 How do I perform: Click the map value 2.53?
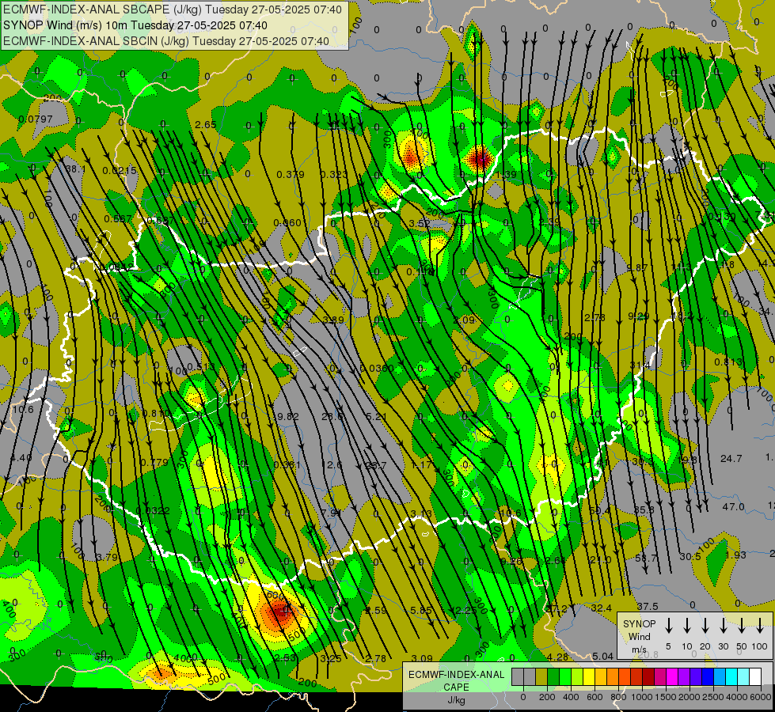pyautogui.click(x=285, y=657)
